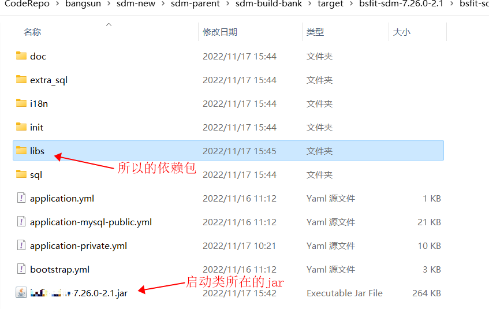Click the sql folder icon
489x309 pixels.
(21, 174)
